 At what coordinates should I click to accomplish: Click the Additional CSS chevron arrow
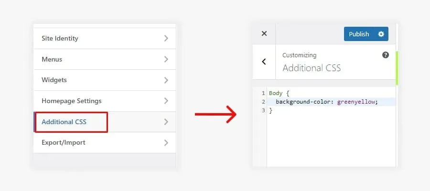coord(166,122)
